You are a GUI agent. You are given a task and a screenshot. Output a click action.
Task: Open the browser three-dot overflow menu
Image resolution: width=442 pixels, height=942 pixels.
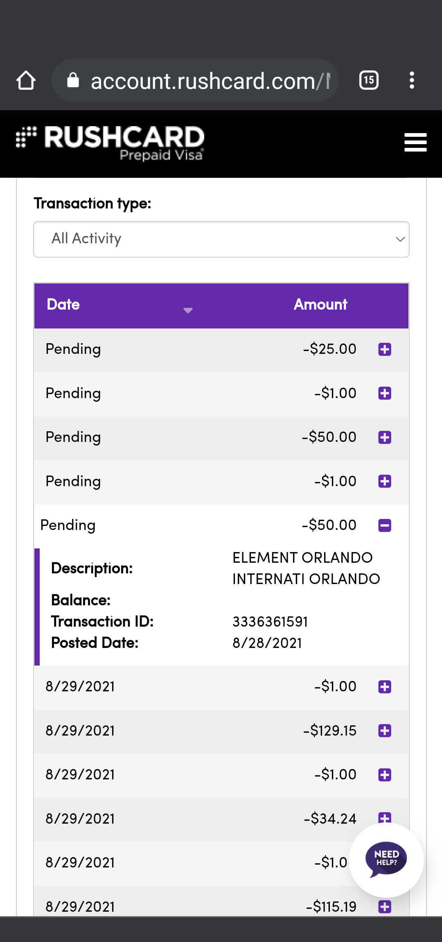(412, 80)
